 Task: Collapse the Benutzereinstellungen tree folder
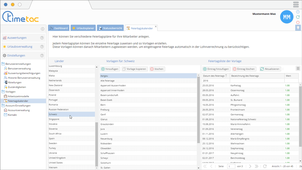click(x=3, y=64)
